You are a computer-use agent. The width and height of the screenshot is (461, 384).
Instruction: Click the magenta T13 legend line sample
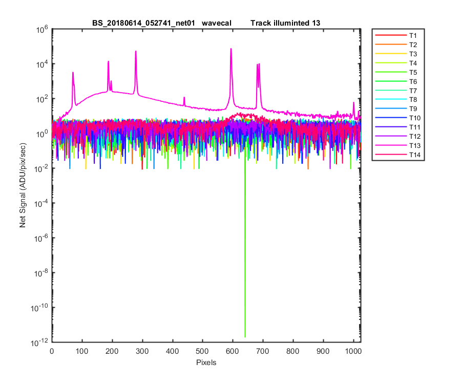pyautogui.click(x=391, y=145)
